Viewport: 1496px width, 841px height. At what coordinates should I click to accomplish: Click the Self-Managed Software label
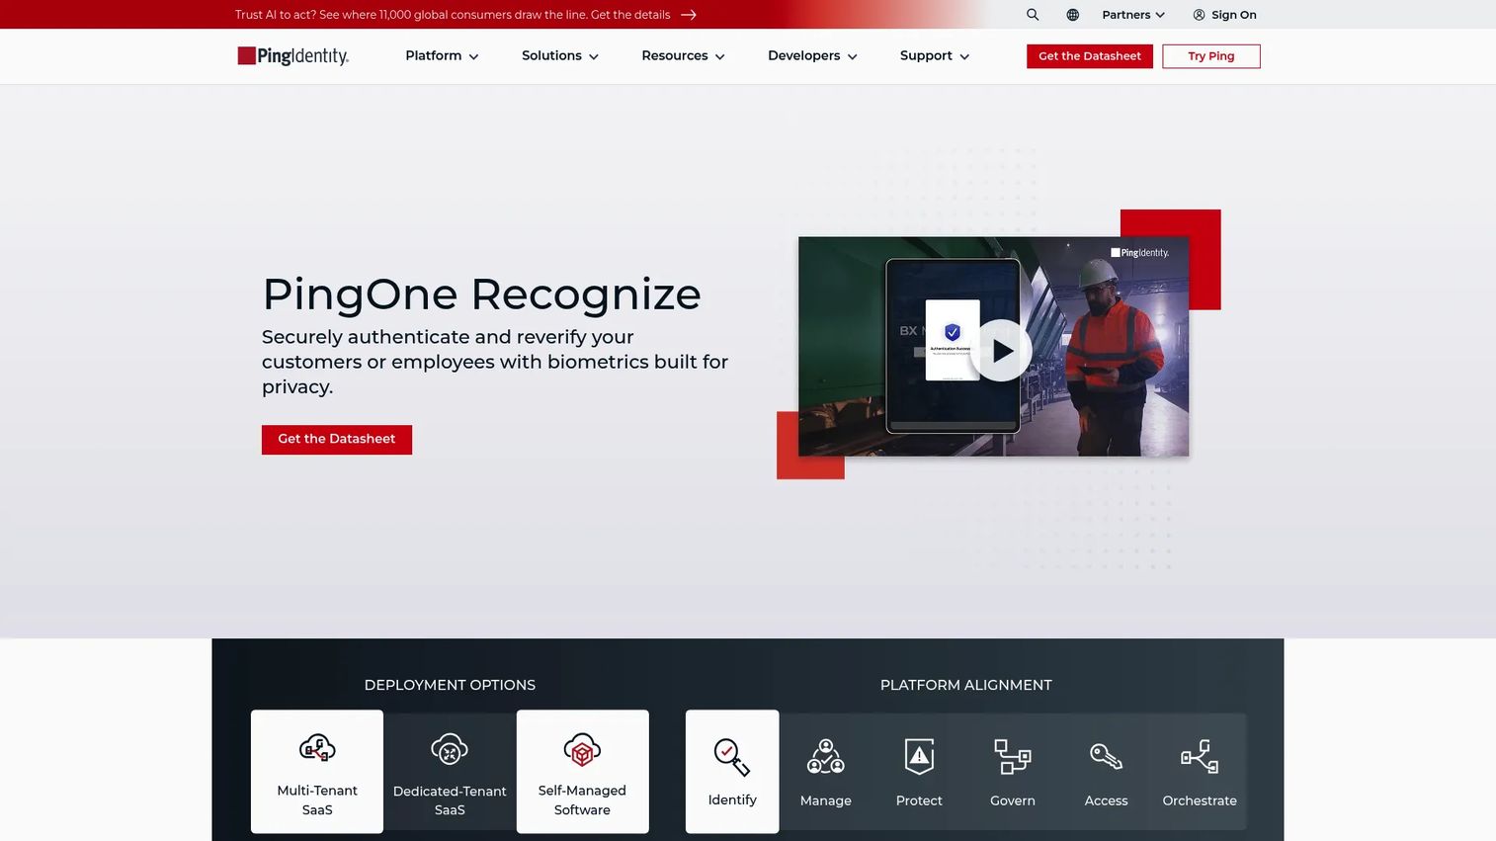pyautogui.click(x=582, y=800)
